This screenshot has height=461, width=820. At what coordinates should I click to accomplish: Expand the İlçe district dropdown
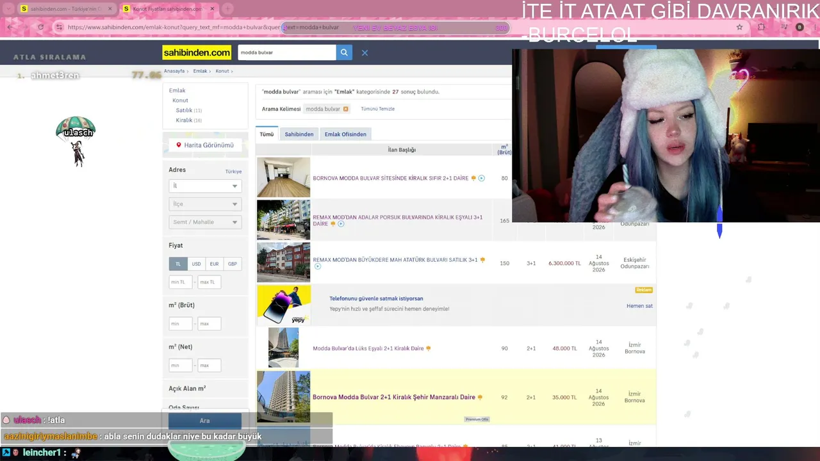[x=205, y=204]
